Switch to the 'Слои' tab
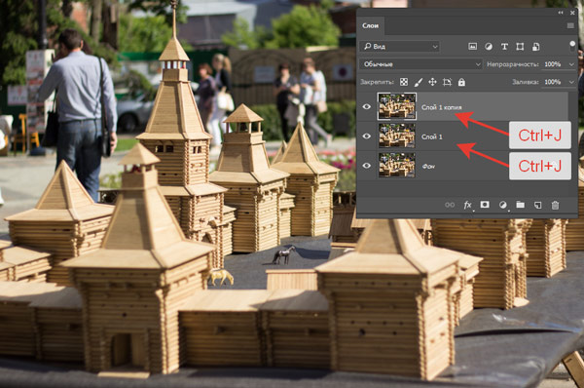The image size is (584, 388). coord(370,25)
